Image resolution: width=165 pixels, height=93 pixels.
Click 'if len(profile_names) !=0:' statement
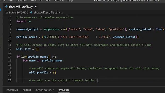pyautogui.click(x=37, y=57)
